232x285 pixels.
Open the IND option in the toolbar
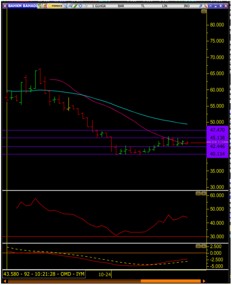click(x=187, y=6)
